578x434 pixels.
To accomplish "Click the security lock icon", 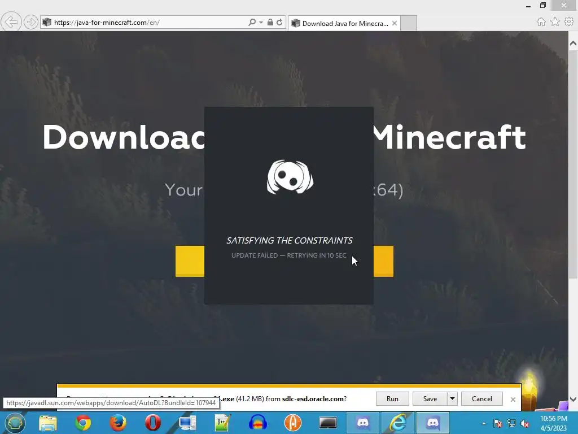I will pos(270,22).
